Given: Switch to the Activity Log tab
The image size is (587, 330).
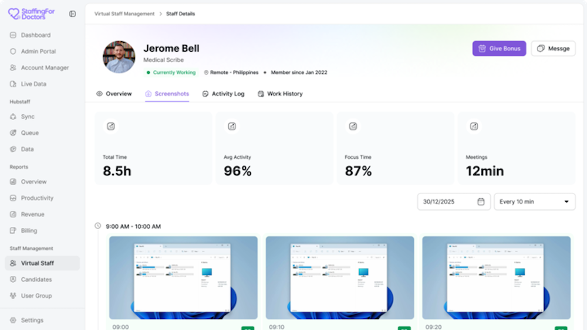Looking at the screenshot, I should [x=223, y=94].
